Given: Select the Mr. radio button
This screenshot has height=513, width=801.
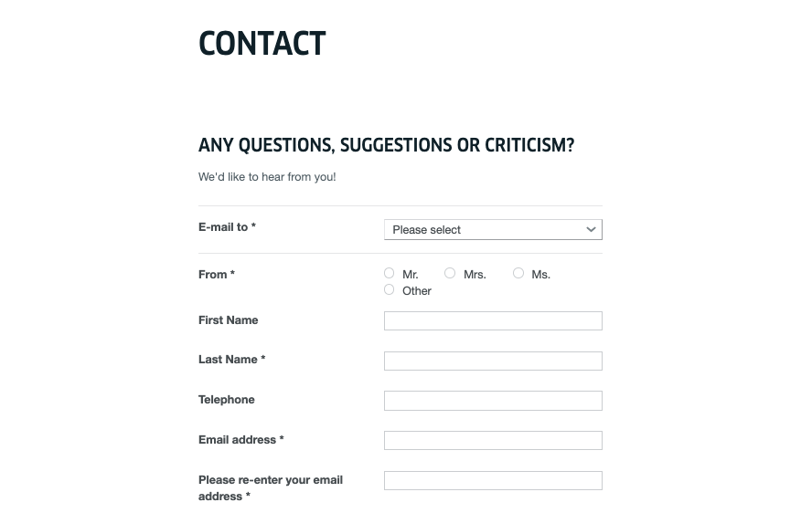Looking at the screenshot, I should click(390, 273).
